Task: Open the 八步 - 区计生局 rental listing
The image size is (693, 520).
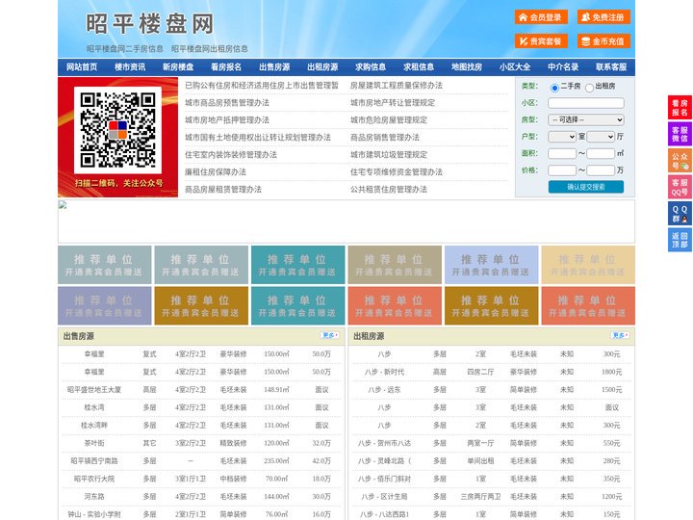Action: pos(384,497)
